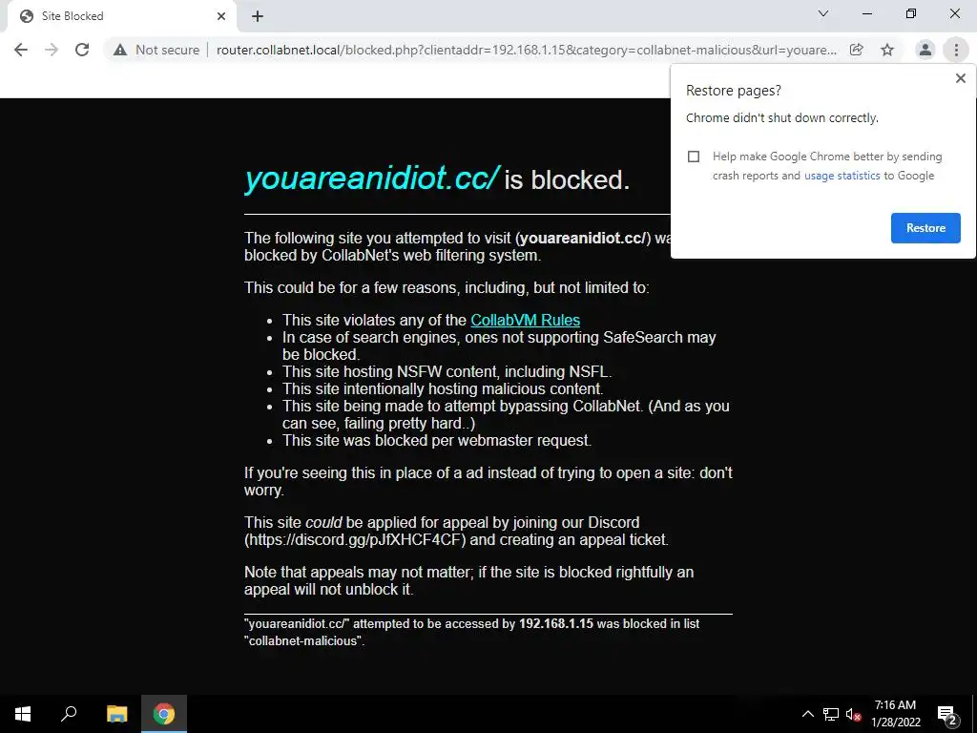This screenshot has height=733, width=977.
Task: Open Chrome's three-dot menu
Action: [956, 50]
